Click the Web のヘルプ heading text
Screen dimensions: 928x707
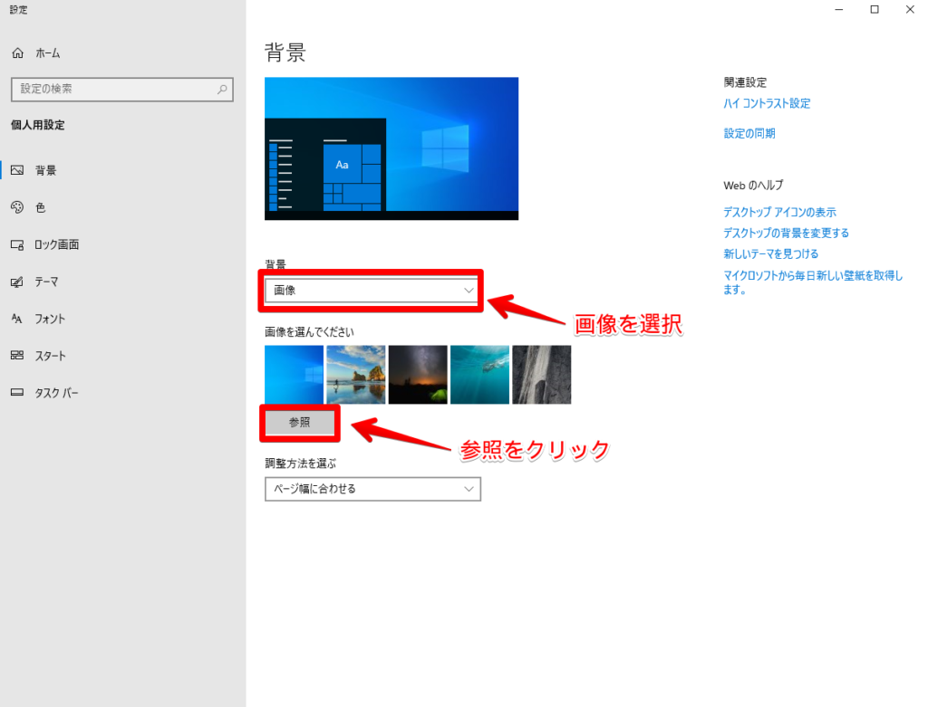tap(753, 185)
